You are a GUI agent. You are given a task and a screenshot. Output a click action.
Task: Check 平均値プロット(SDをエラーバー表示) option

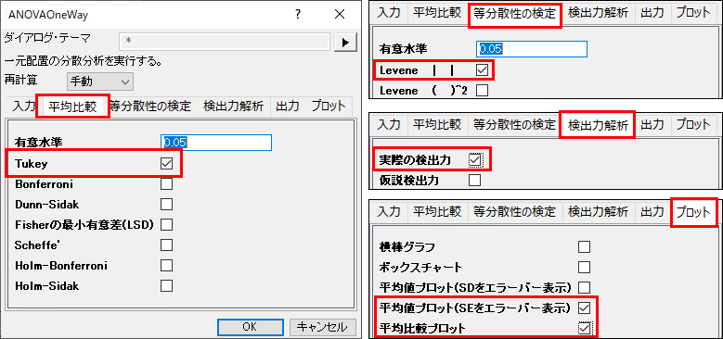click(584, 287)
